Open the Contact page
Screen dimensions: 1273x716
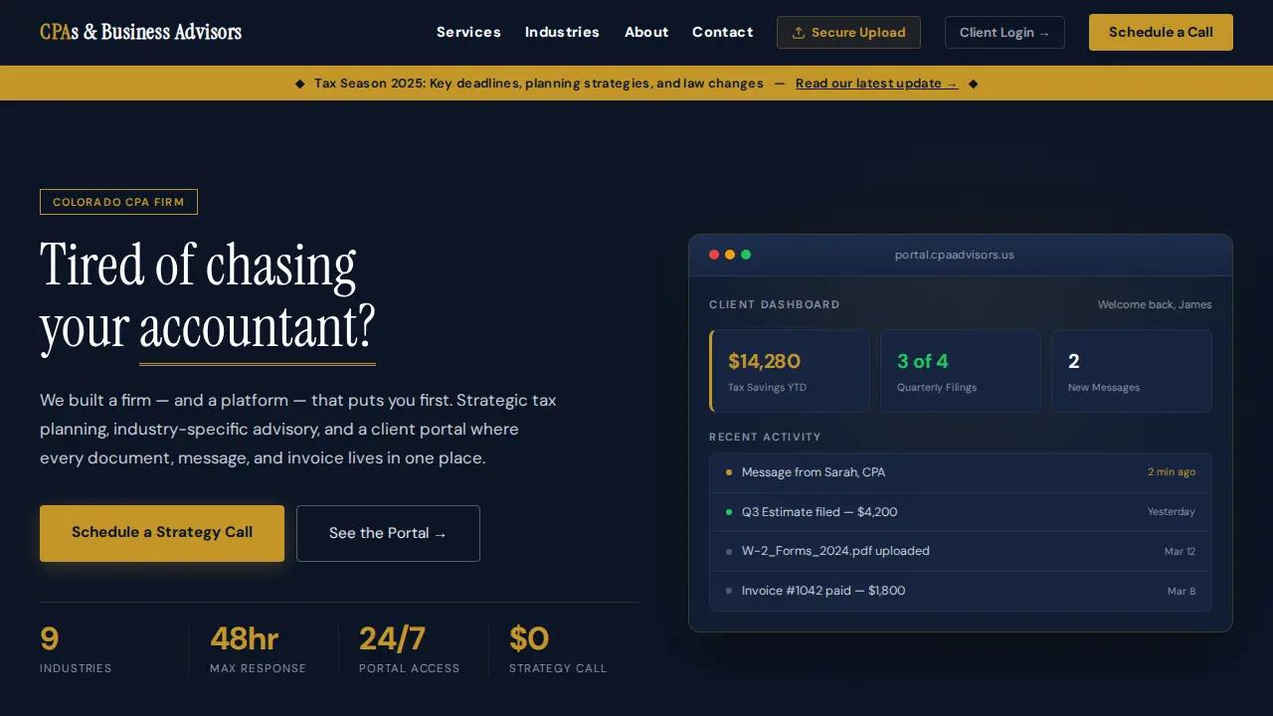[722, 32]
